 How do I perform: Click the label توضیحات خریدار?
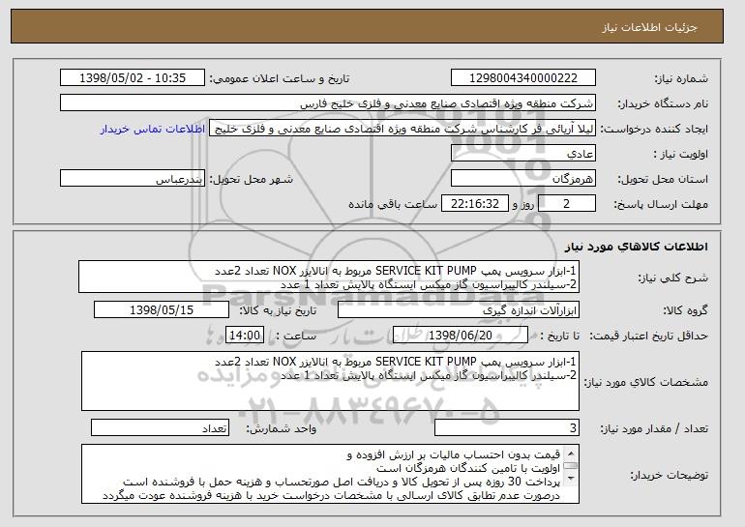(x=669, y=475)
